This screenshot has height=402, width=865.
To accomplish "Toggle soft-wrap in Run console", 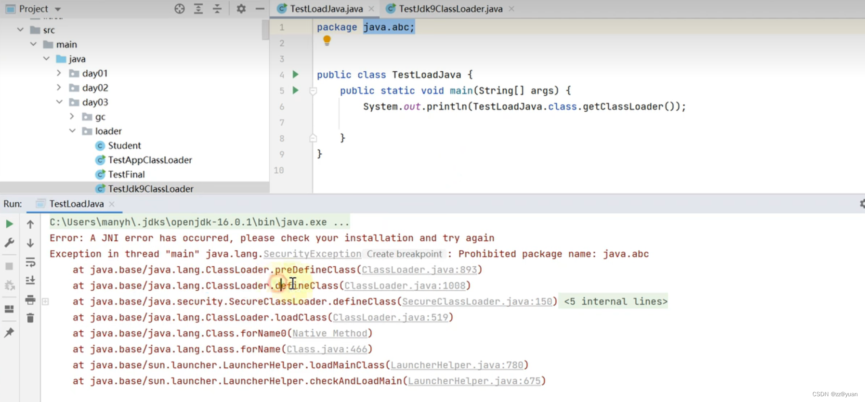I will pos(30,262).
